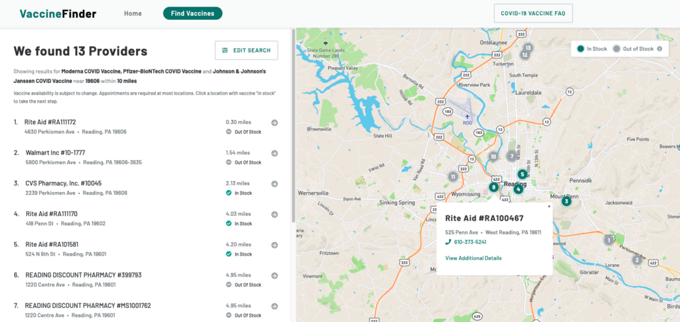This screenshot has height=322, width=680.
Task: Open arrow for Rite Aid #RA111170
Action: click(274, 214)
